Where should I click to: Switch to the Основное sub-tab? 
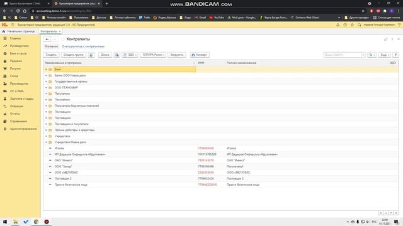(x=52, y=46)
